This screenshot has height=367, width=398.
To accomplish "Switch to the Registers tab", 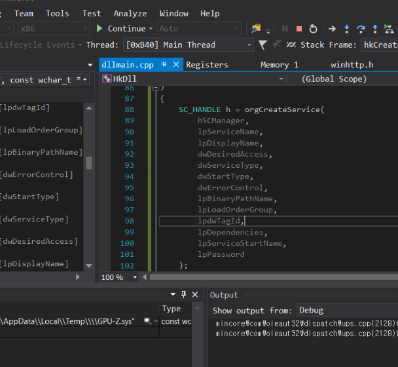I will pyautogui.click(x=207, y=64).
